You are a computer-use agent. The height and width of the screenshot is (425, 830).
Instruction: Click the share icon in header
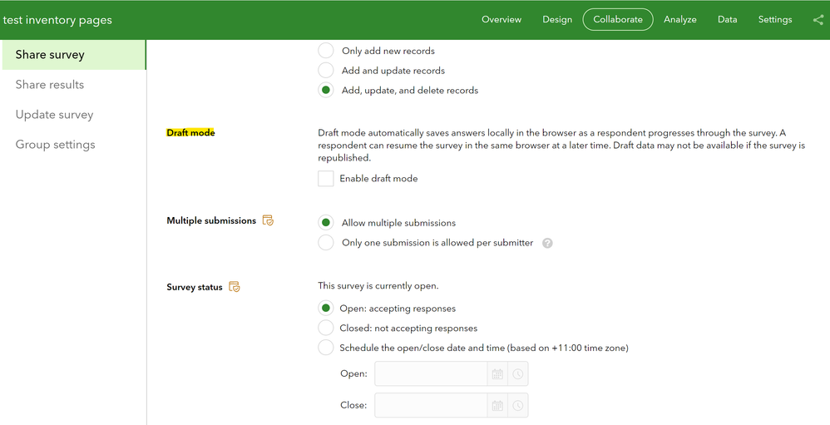click(x=818, y=20)
